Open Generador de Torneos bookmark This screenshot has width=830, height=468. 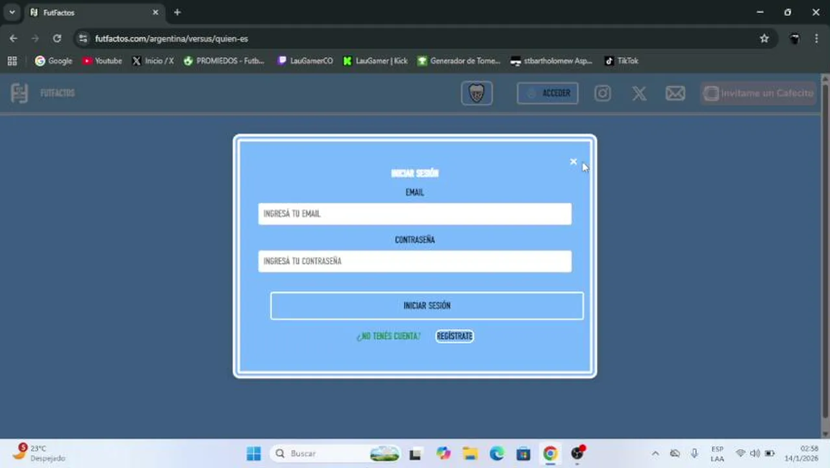click(x=459, y=60)
